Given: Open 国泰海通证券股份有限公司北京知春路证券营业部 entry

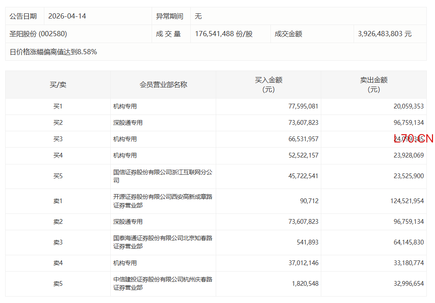Looking at the screenshot, I should pos(162,242).
